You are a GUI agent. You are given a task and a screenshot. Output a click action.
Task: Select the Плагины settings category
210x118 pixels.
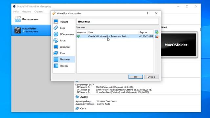tap(64, 59)
